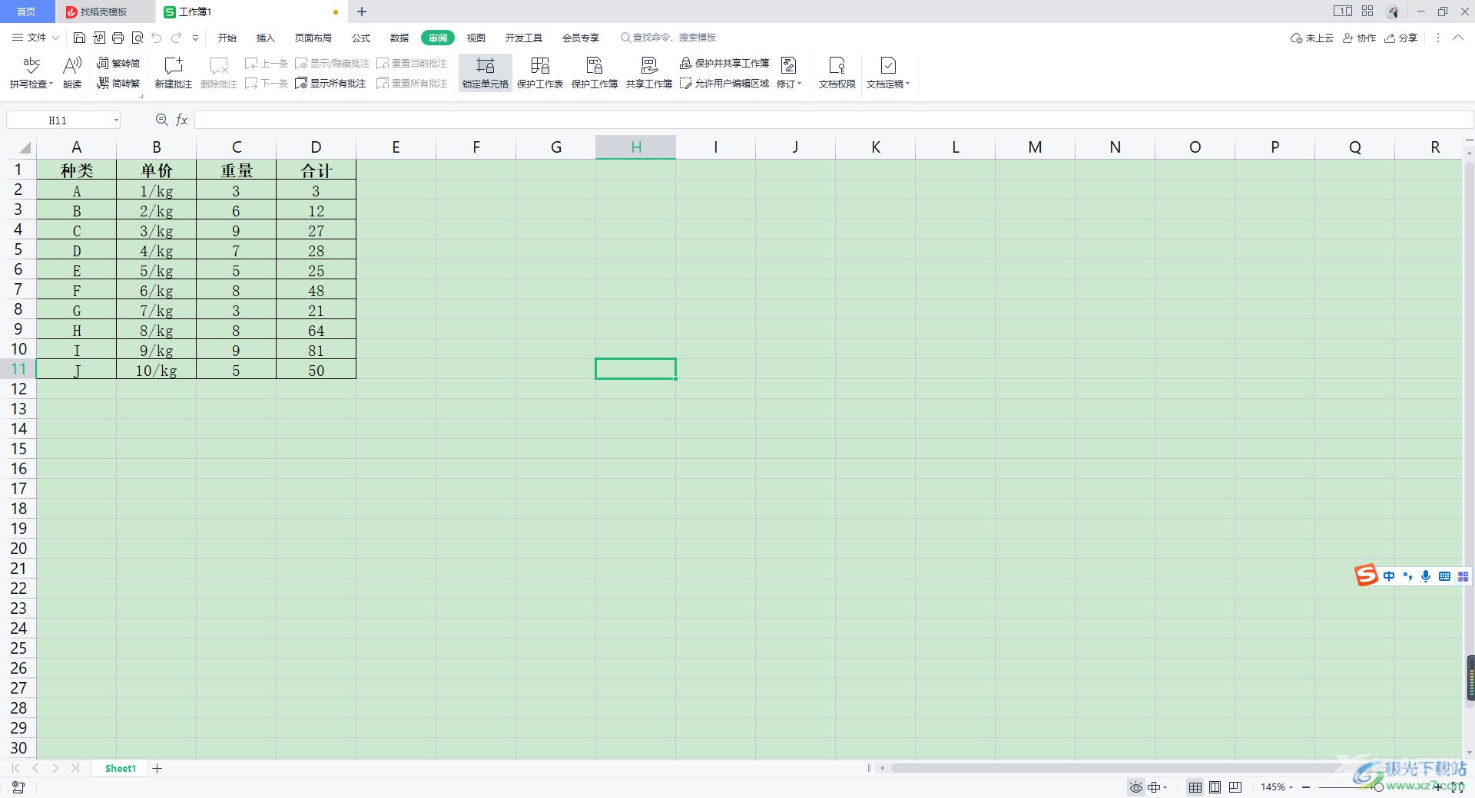1475x798 pixels.
Task: Click zoom out minus button
Action: pyautogui.click(x=1306, y=787)
